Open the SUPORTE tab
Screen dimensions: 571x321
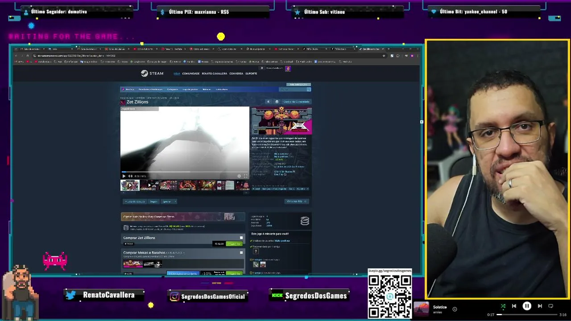[x=251, y=74]
